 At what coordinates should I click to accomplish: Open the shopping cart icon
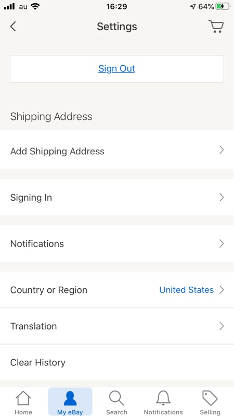coord(216,27)
